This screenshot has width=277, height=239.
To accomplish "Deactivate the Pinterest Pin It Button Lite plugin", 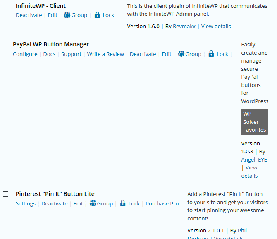I will (55, 204).
